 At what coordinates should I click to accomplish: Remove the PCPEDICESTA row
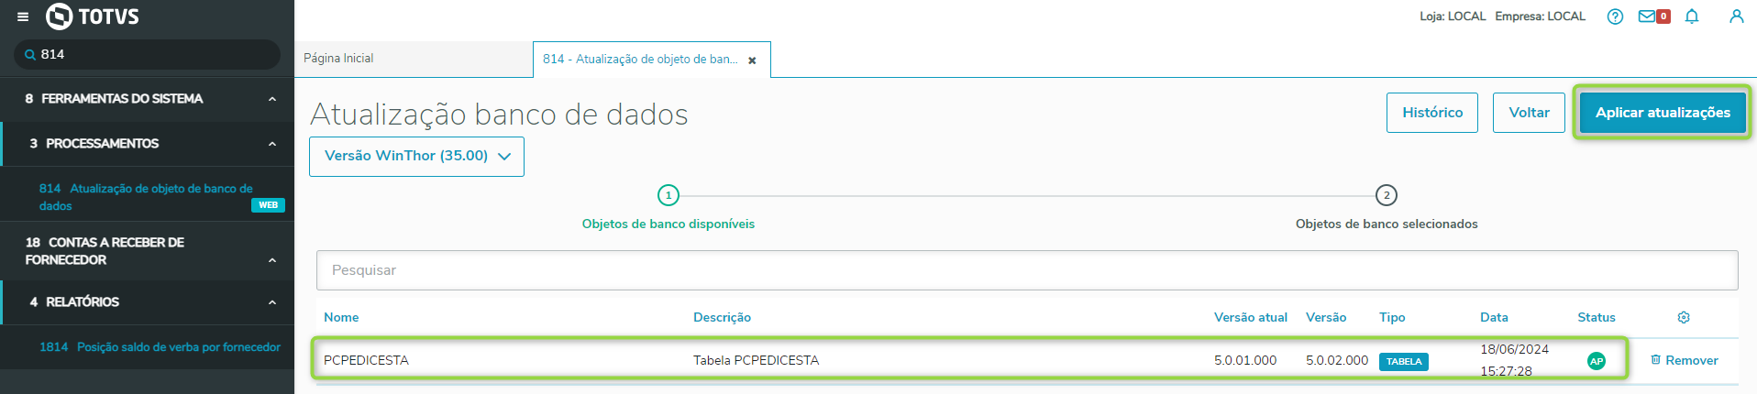coord(1684,360)
